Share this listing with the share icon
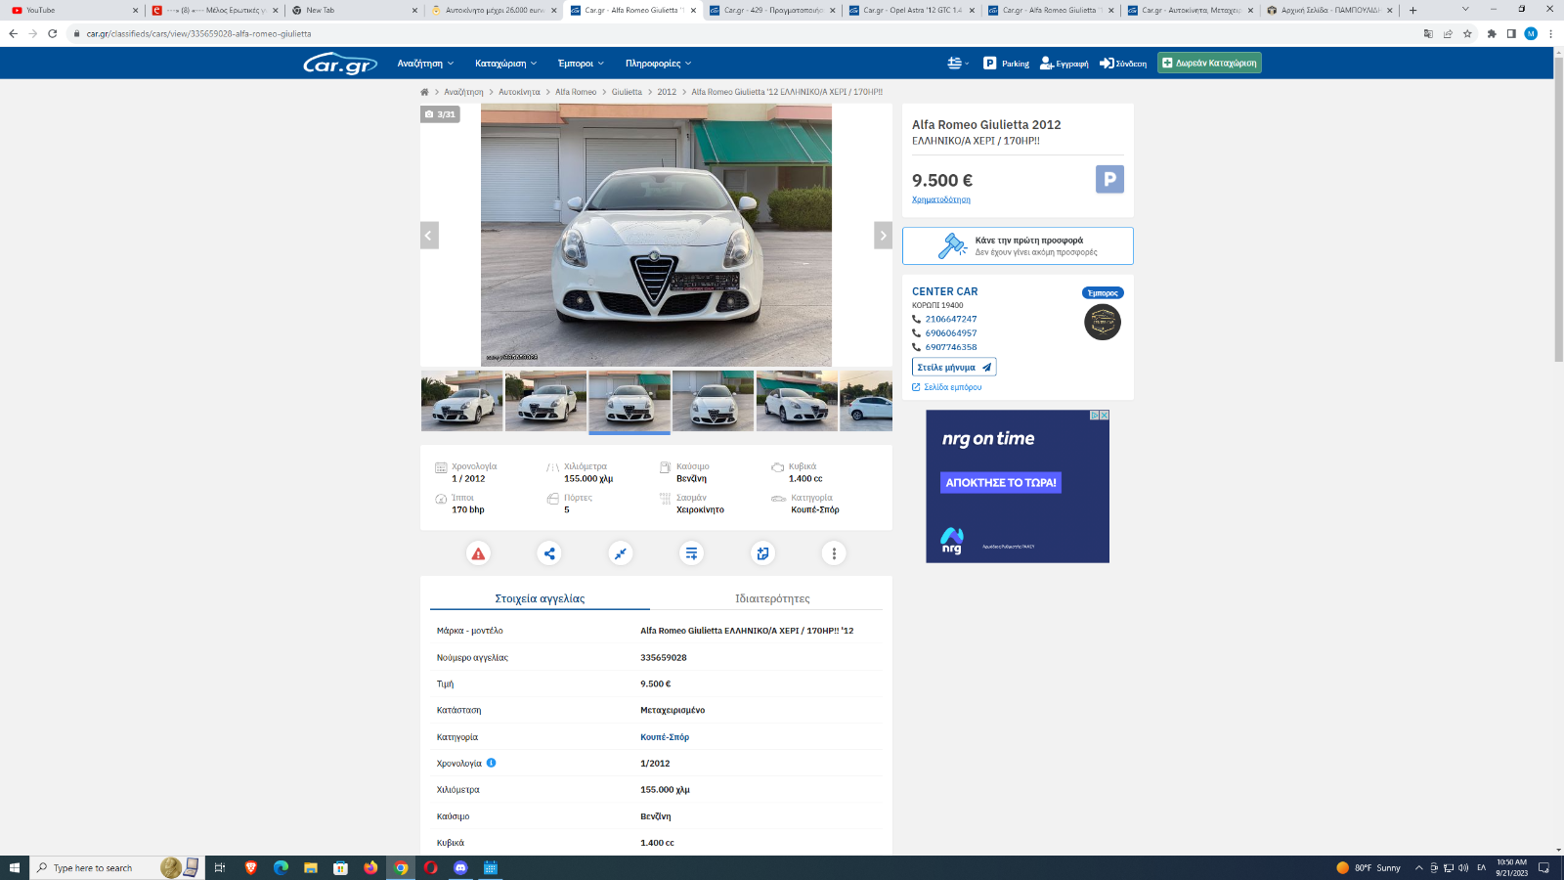Screen dimensions: 1564x880 coord(549,553)
